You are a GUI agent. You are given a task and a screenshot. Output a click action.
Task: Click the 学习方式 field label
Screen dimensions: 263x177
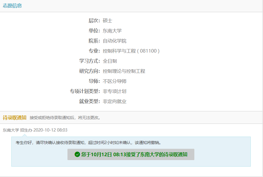90,61
